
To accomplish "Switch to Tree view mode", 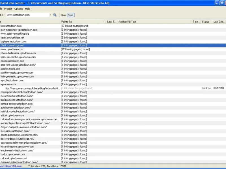I will pyautogui.click(x=71, y=15).
